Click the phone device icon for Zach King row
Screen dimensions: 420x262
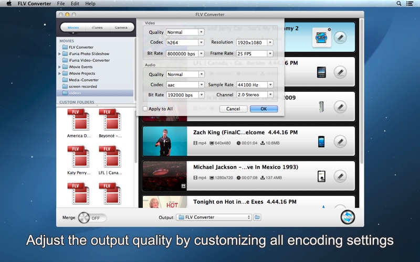click(321, 141)
